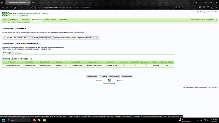This screenshot has height=123, width=219.
Task: Go back with browser back arrow
Action: tap(3, 8)
